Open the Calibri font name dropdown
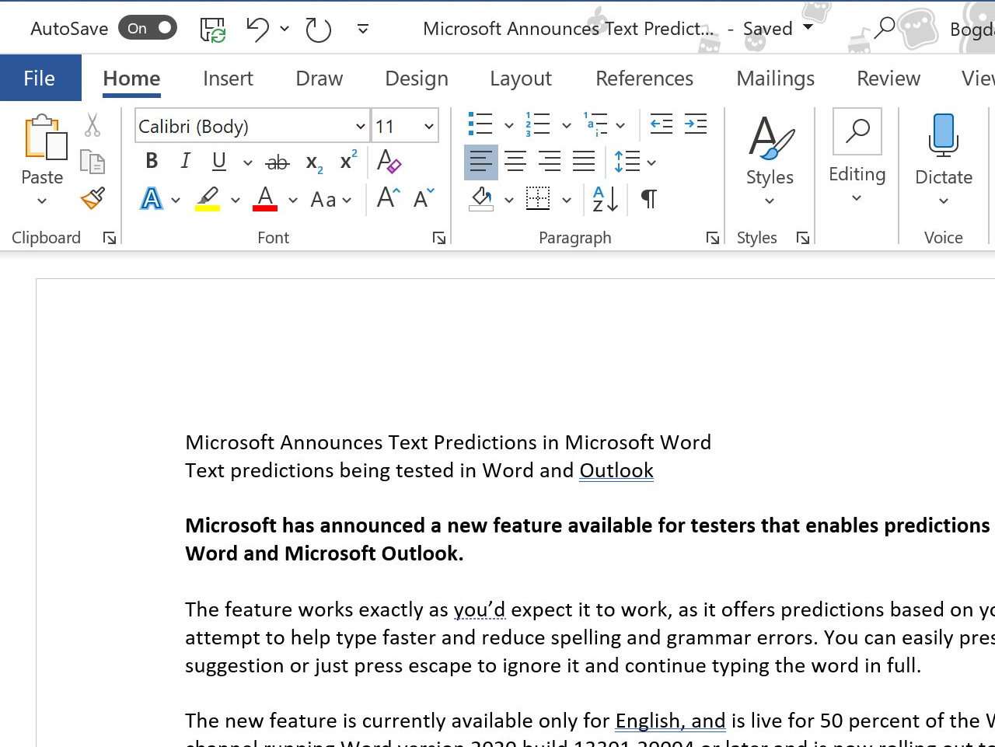Screen dimensions: 995x747 [359, 125]
